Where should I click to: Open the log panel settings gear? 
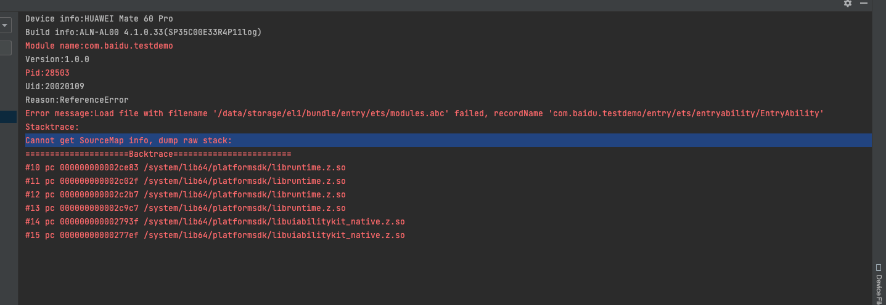coord(848,3)
